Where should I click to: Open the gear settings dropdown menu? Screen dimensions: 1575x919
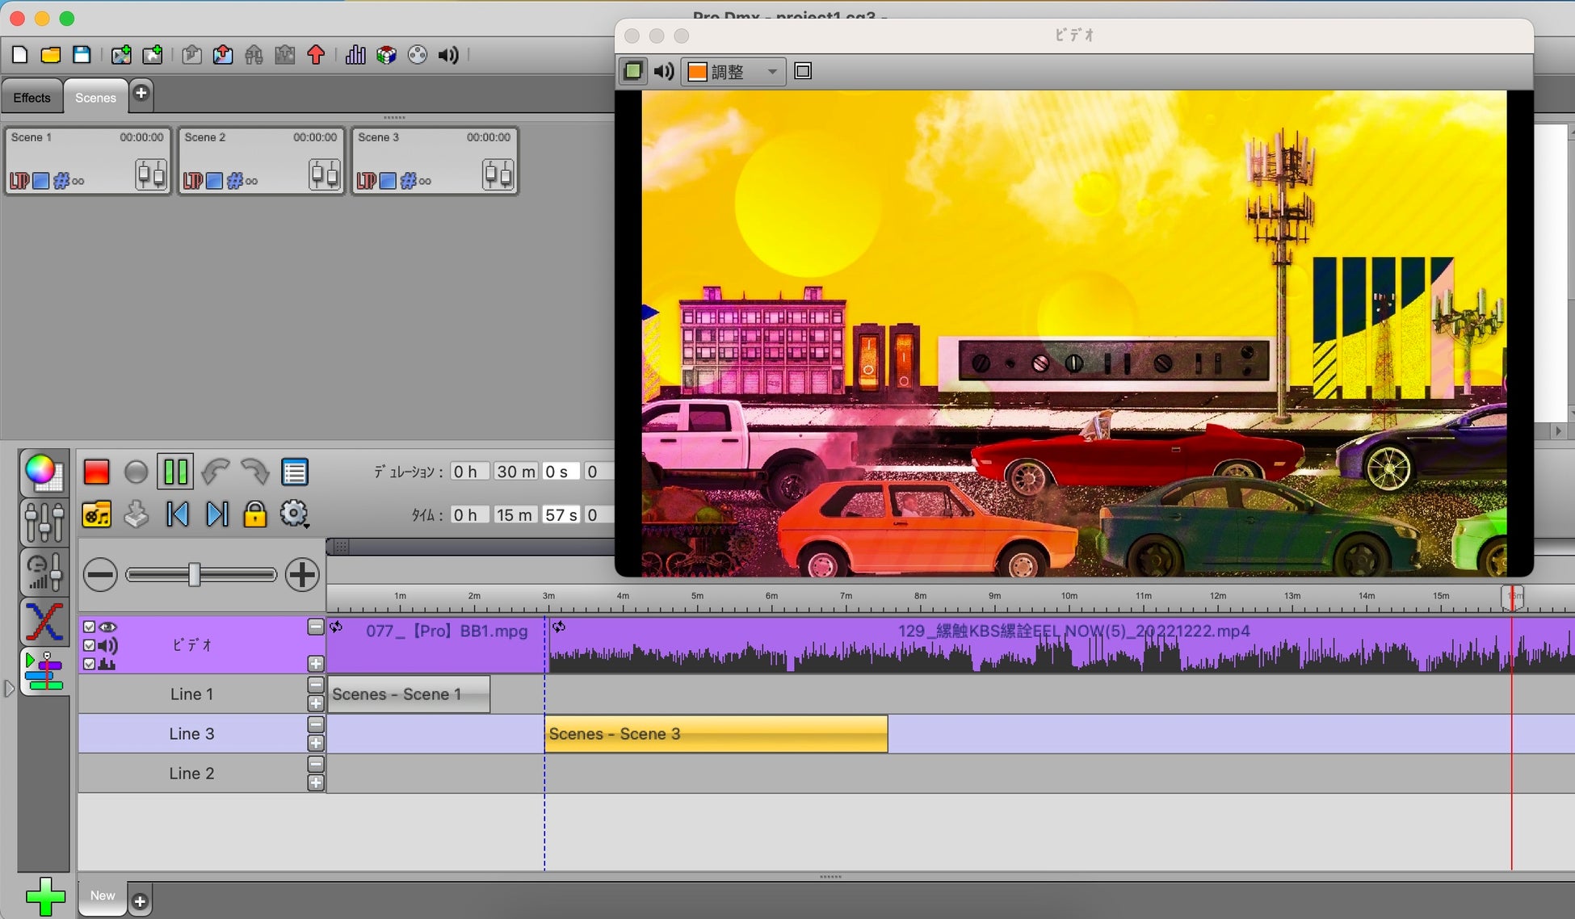coord(294,514)
